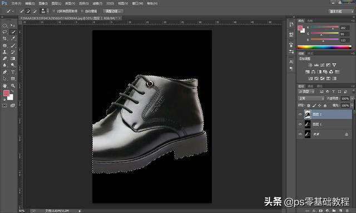Add an Invert adjustment
The height and width of the screenshot is (213, 356).
click(x=310, y=79)
